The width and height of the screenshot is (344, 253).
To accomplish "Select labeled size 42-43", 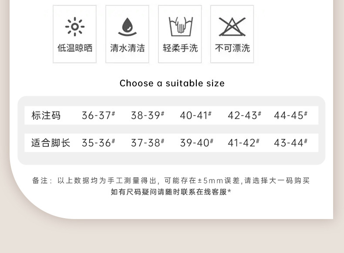I will click(x=244, y=116).
